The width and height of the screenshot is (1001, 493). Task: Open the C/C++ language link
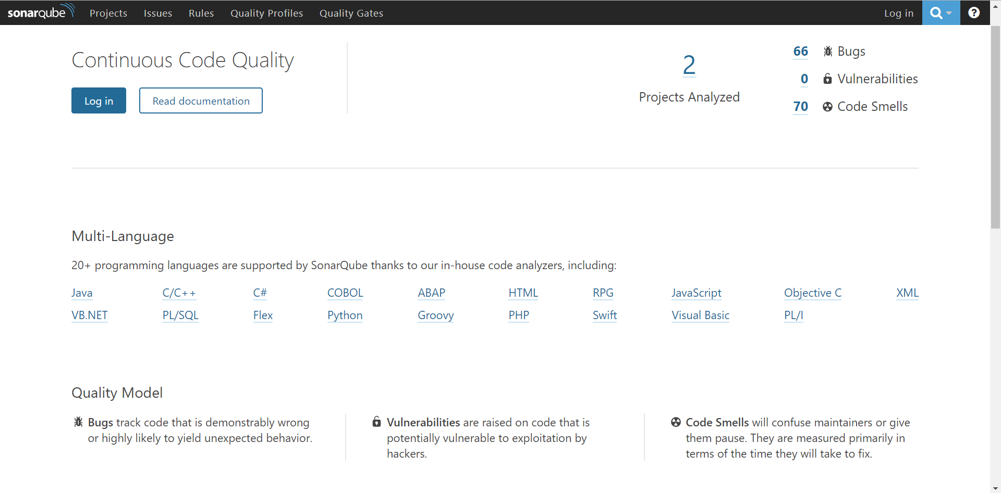179,293
